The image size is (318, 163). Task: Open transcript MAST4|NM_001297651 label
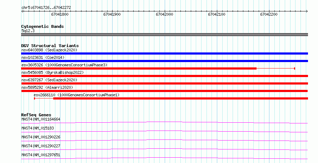click(41, 155)
